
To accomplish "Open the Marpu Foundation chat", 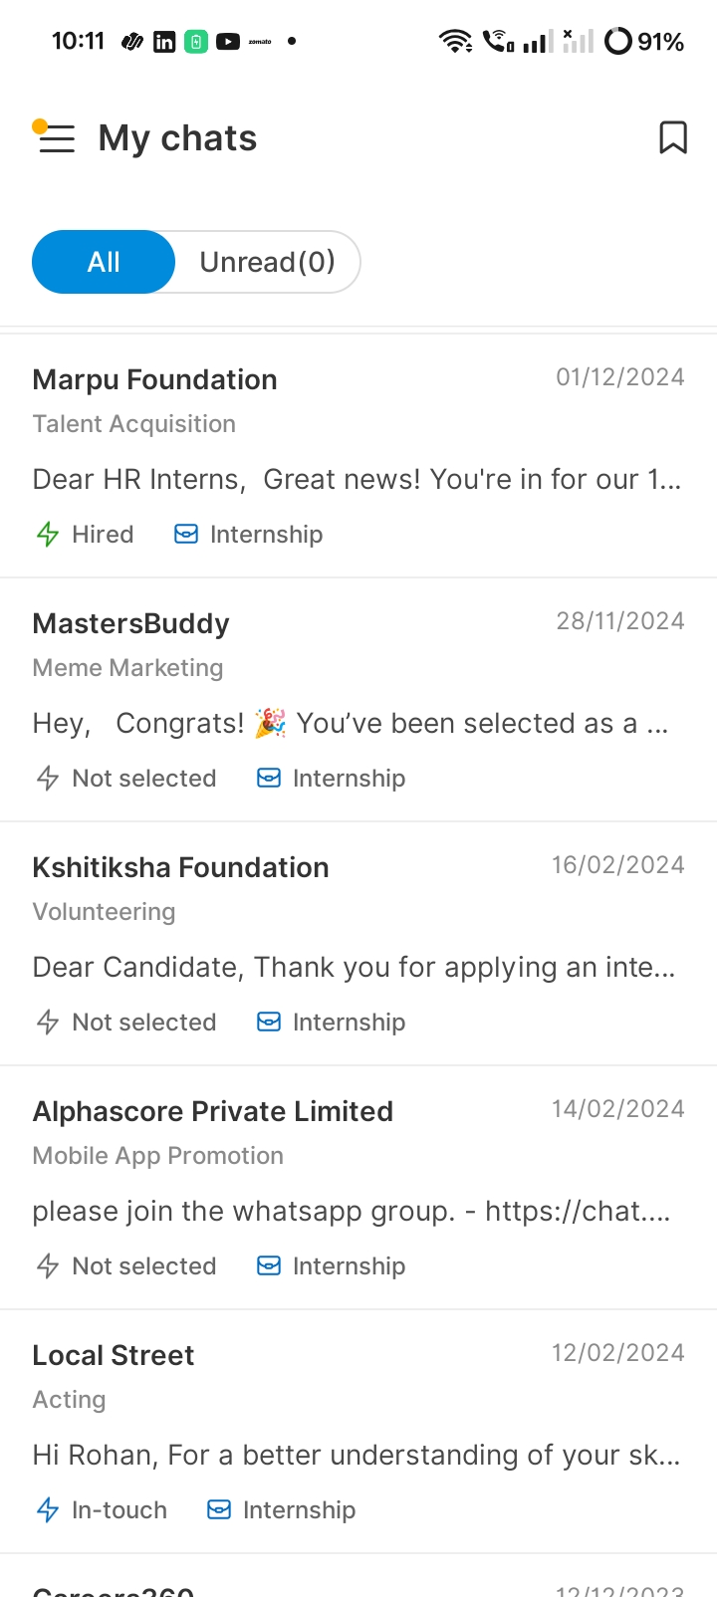I will coord(155,380).
